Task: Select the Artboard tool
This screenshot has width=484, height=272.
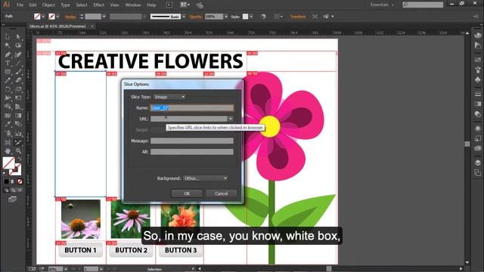Action: 8,142
